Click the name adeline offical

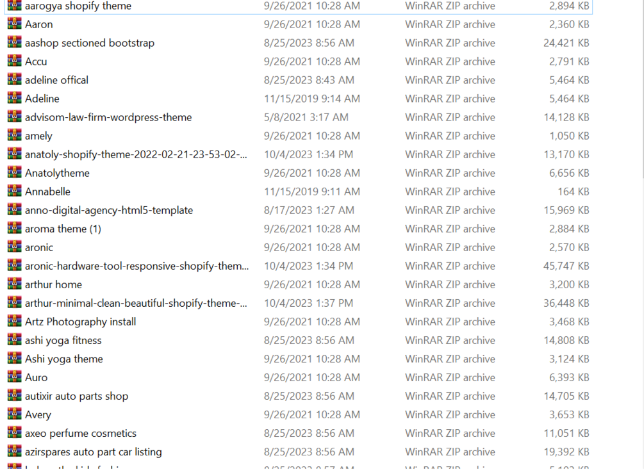click(56, 80)
